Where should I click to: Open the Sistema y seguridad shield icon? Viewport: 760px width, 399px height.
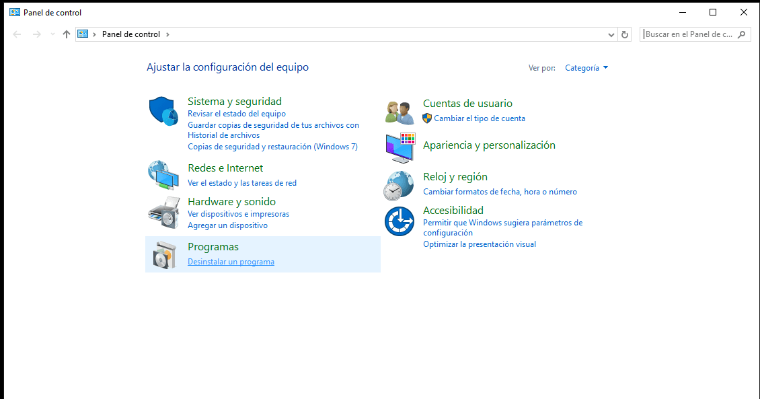pos(163,111)
